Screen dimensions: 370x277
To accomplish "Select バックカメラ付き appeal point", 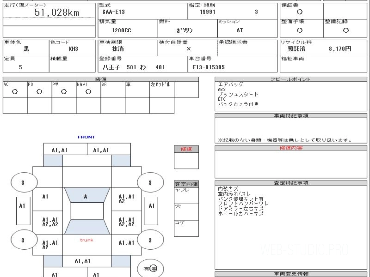I will [238, 104].
